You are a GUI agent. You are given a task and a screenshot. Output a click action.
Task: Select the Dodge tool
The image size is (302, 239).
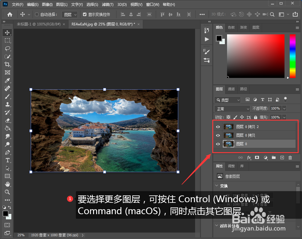tap(7, 144)
